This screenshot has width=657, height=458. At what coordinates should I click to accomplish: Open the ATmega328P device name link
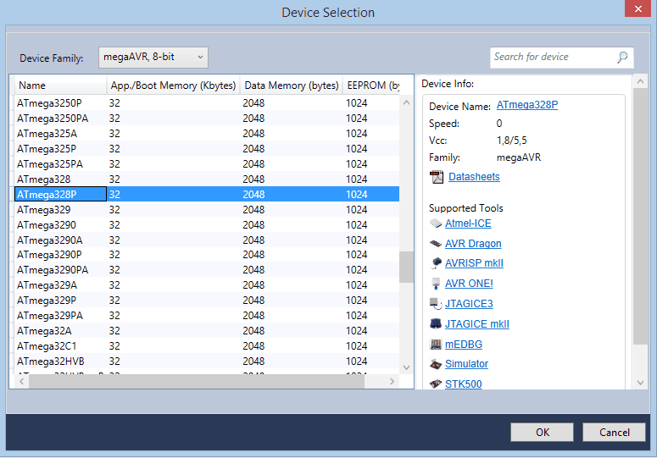(x=527, y=106)
